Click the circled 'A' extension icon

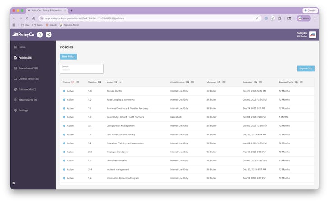tap(273, 18)
